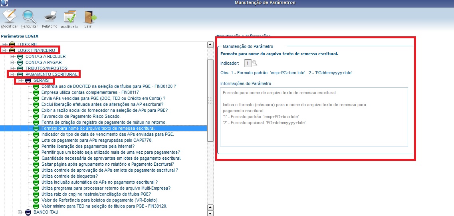Viewport: 454px width, 216px height.
Task: Select 'Indicador do tipo de data de vencimento'
Action: pyautogui.click(x=108, y=134)
